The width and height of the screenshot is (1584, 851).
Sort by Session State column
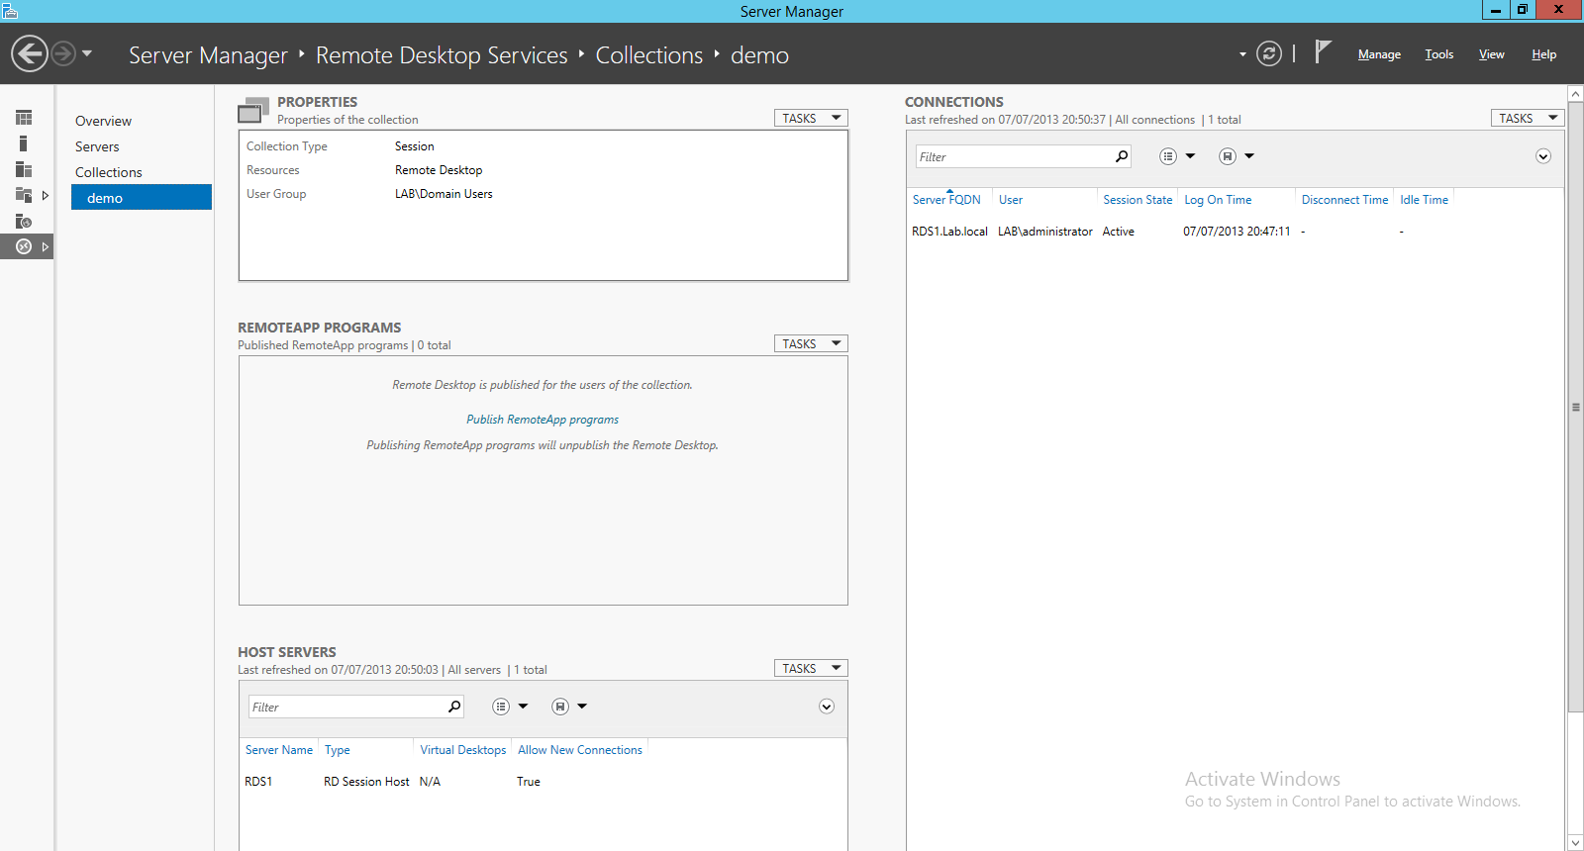click(1138, 200)
